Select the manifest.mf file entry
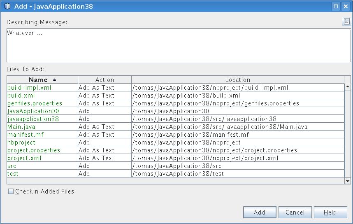Viewport: 353px width, 224px height. click(x=26, y=135)
